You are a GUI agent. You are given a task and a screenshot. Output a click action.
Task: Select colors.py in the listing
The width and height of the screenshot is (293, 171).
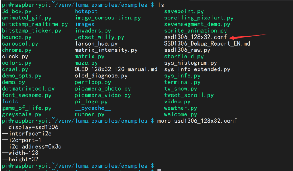click(16, 63)
